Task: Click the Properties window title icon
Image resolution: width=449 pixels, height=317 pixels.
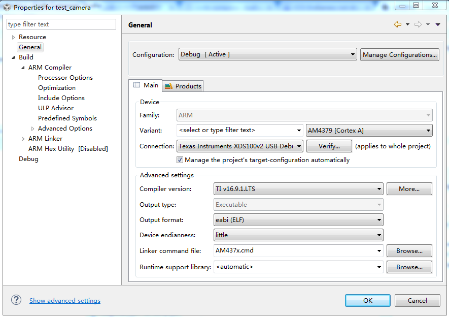Action: (x=7, y=7)
